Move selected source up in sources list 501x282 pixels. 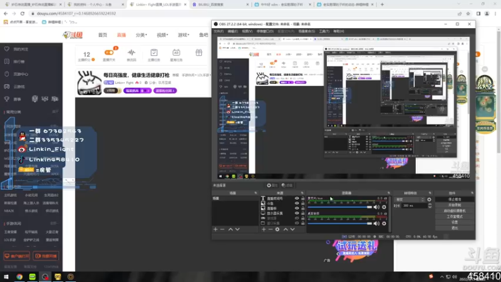point(286,229)
